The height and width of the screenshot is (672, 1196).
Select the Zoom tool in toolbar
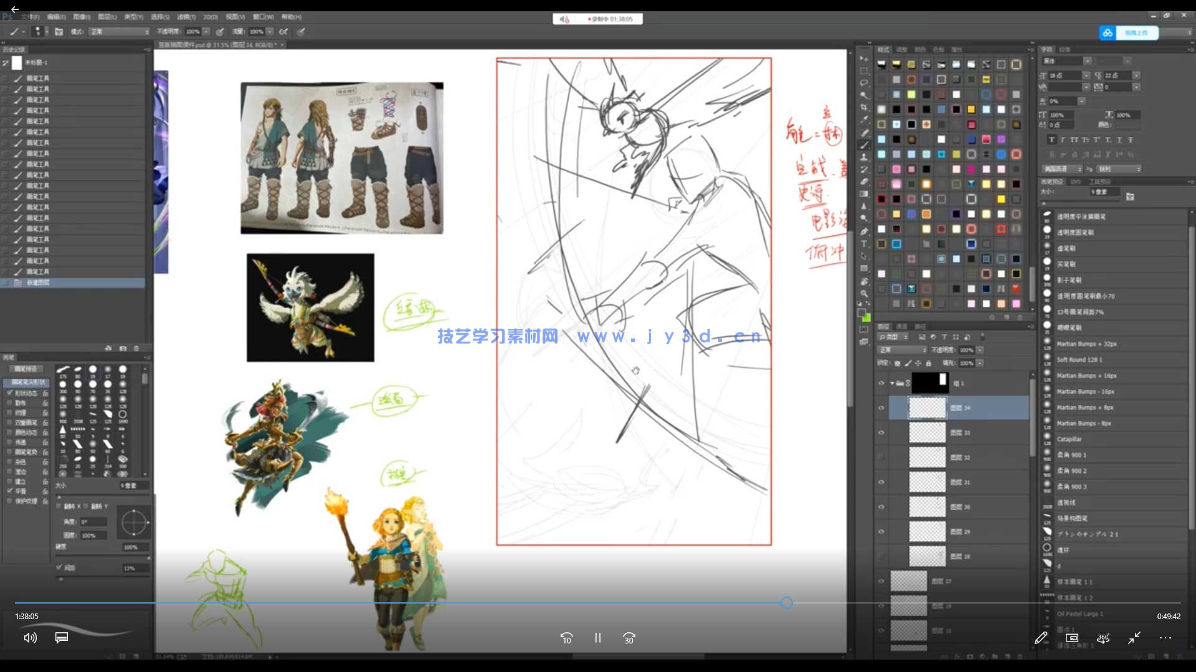click(864, 293)
